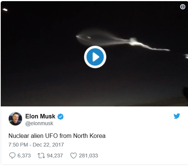Open Elon Musk's profile picture
This screenshot has height=166, width=188.
pos(15,119)
